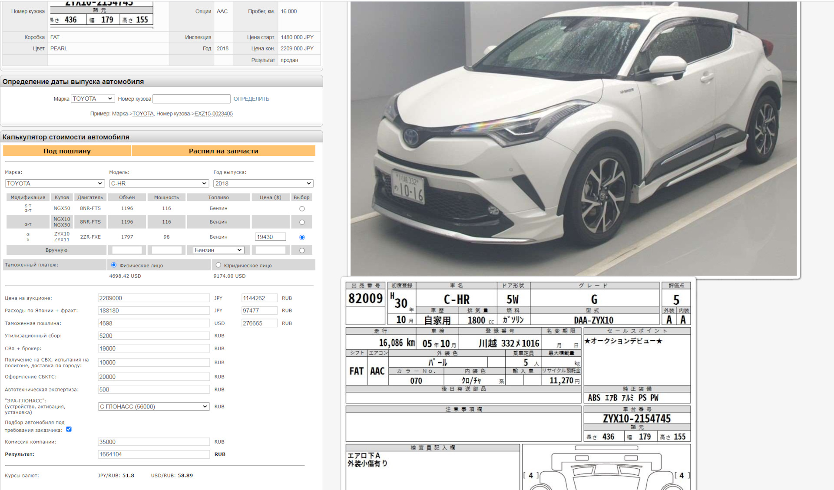Click the 'Модификация' column header

[x=28, y=197]
